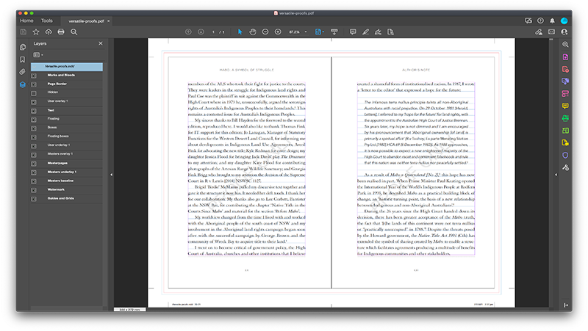Star this file as favorite
This screenshot has height=331, width=588.
pos(36,32)
